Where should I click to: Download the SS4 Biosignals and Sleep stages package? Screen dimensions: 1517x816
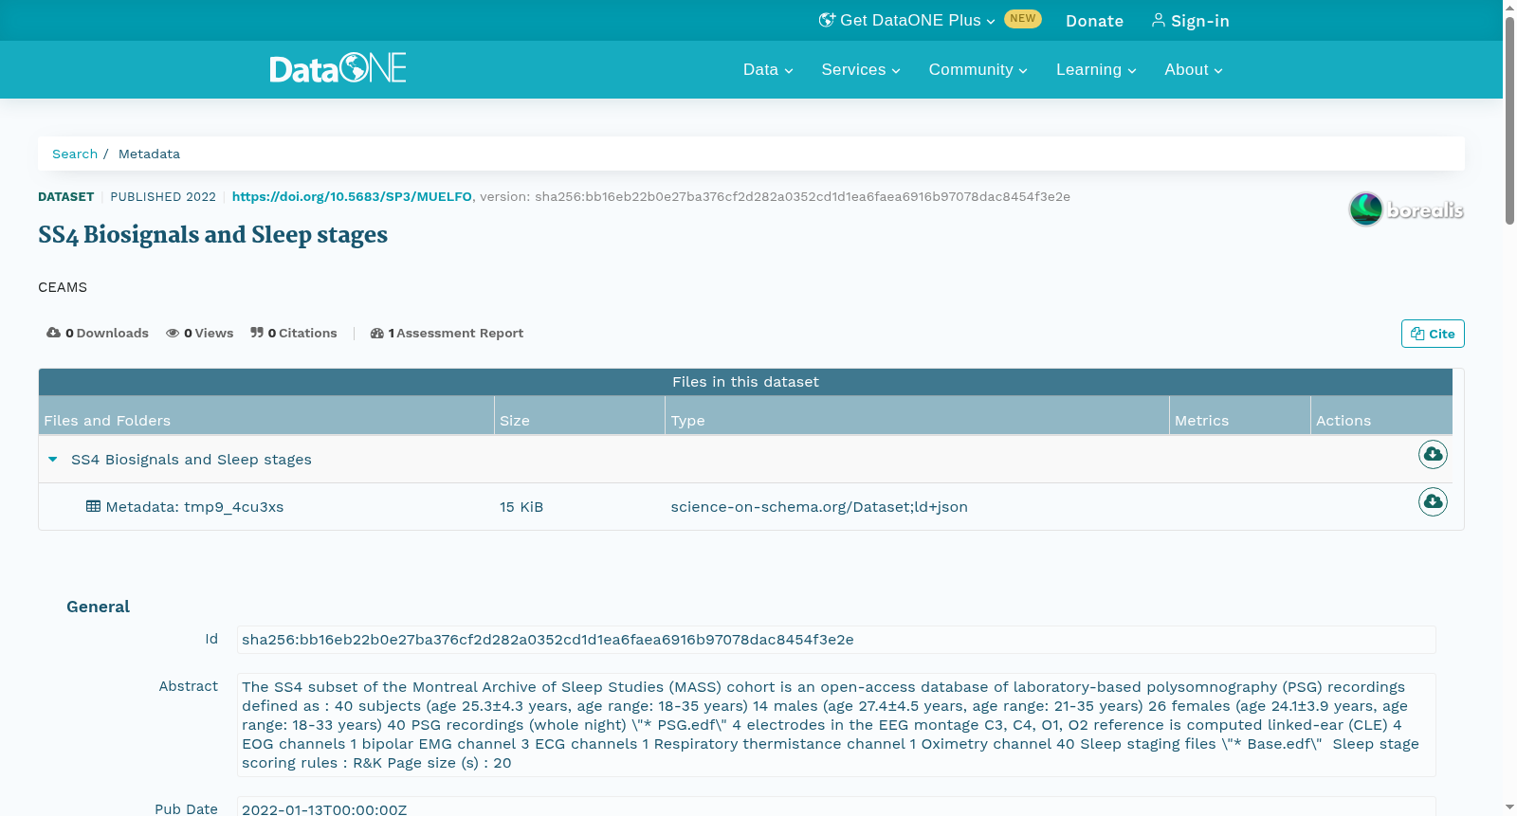pos(1433,455)
